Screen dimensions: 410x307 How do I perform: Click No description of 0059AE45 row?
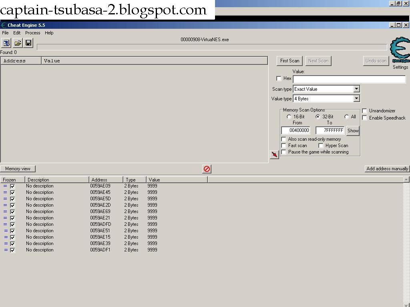[40, 192]
